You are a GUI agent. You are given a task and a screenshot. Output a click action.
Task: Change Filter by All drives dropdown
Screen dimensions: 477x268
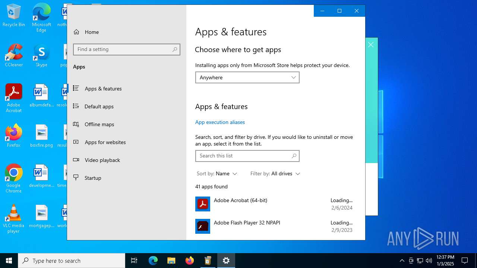[275, 174]
